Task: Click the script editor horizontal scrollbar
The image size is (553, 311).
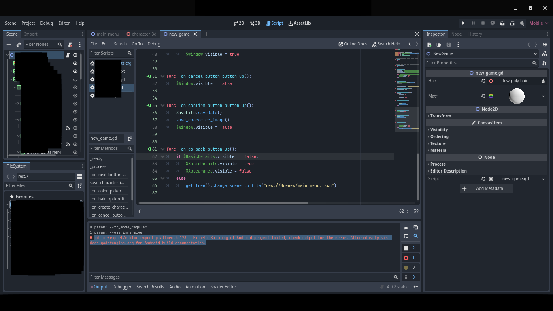Action: click(x=223, y=203)
